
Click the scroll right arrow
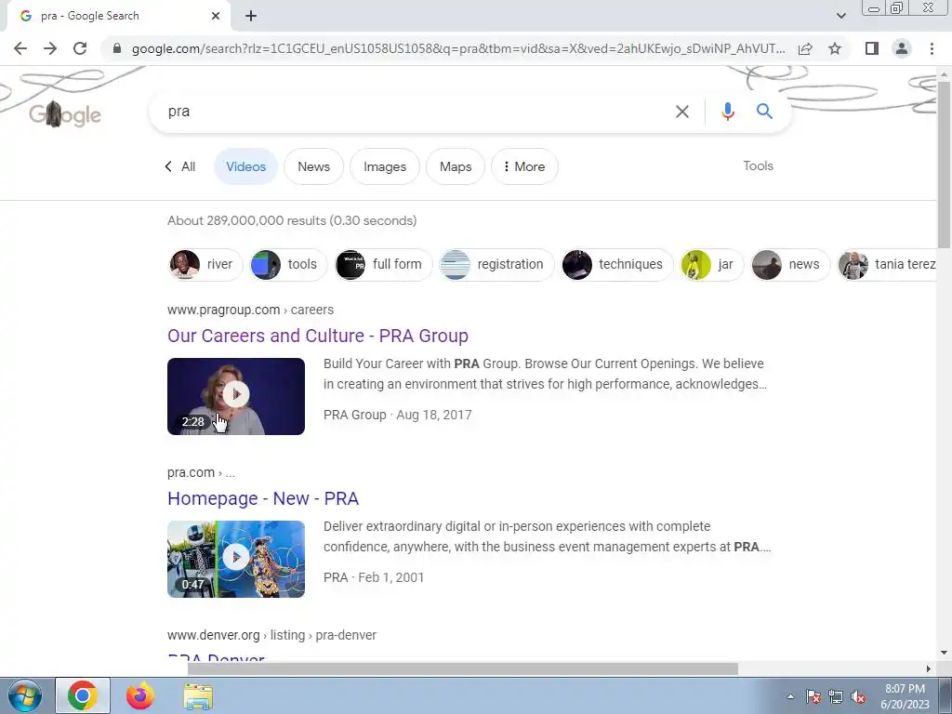pyautogui.click(x=929, y=668)
